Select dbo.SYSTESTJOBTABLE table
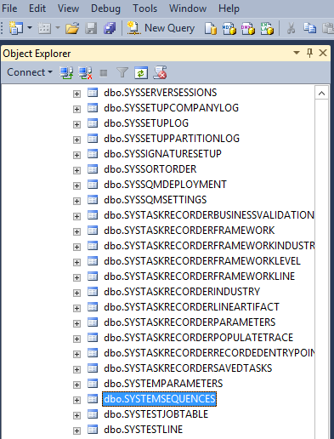The image size is (334, 439). click(156, 414)
